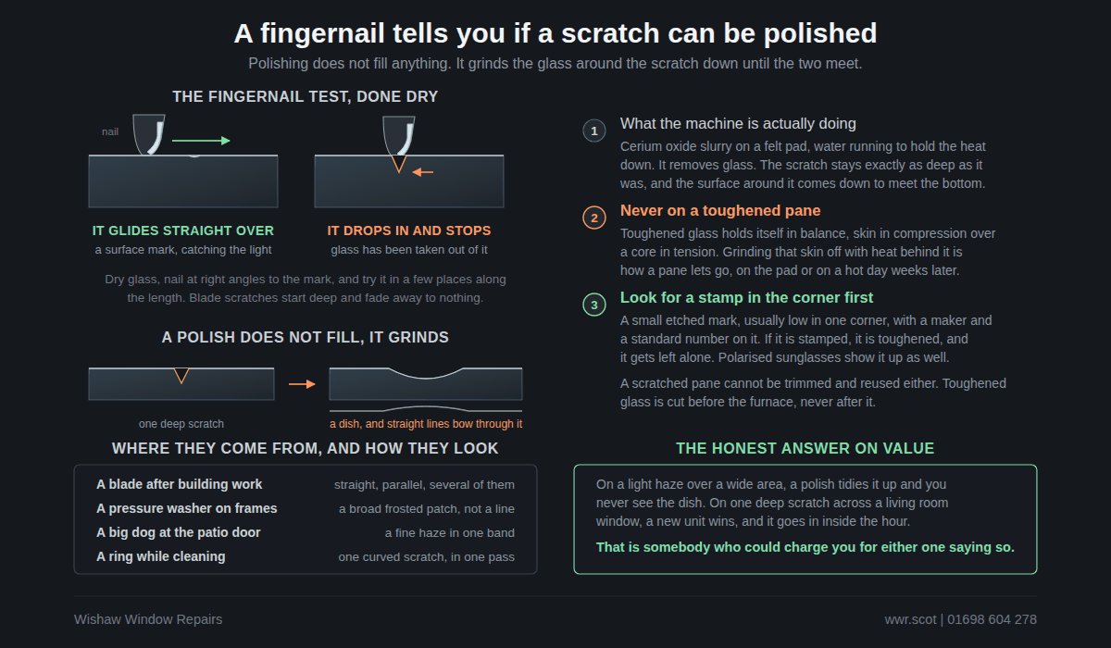
Task: Click the 'Never on a toughened pane' heading
Action: coord(707,210)
